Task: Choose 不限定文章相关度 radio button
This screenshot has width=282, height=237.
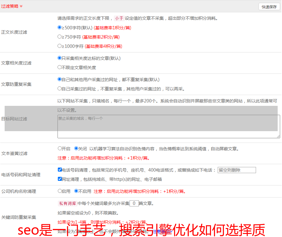Action: (60, 67)
